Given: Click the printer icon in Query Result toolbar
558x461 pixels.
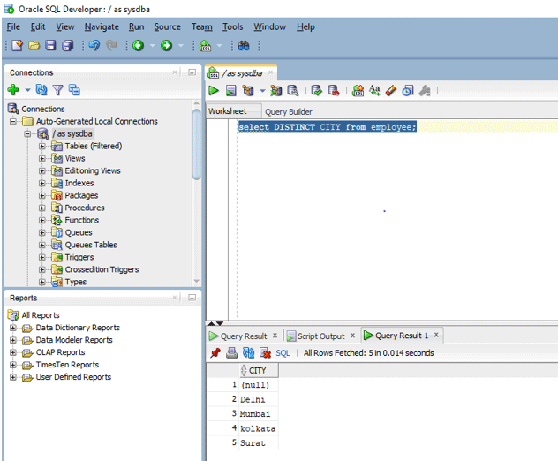Looking at the screenshot, I should pyautogui.click(x=231, y=352).
